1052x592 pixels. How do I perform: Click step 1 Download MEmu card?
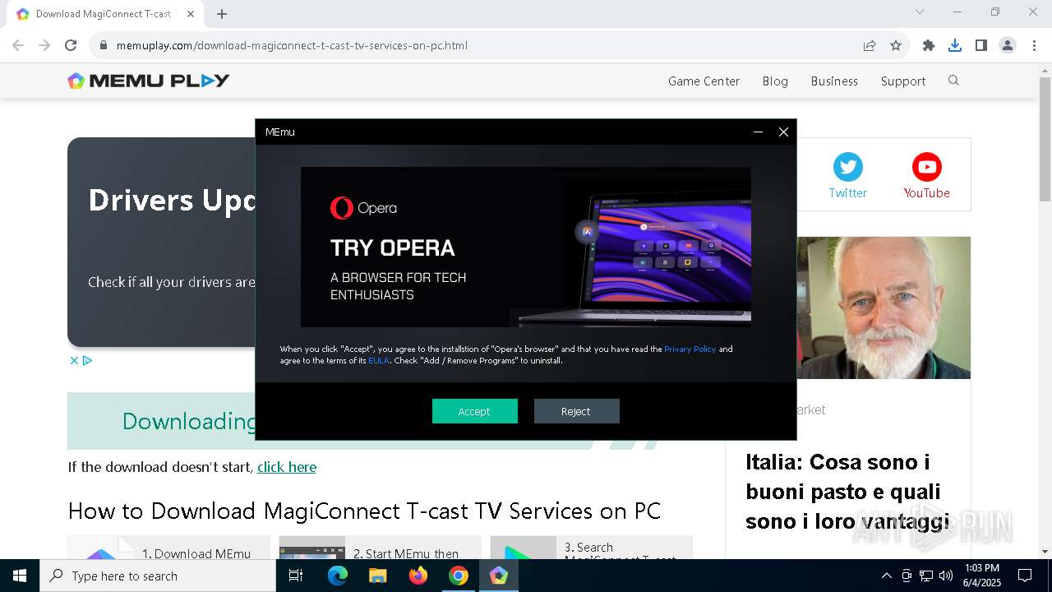click(168, 548)
